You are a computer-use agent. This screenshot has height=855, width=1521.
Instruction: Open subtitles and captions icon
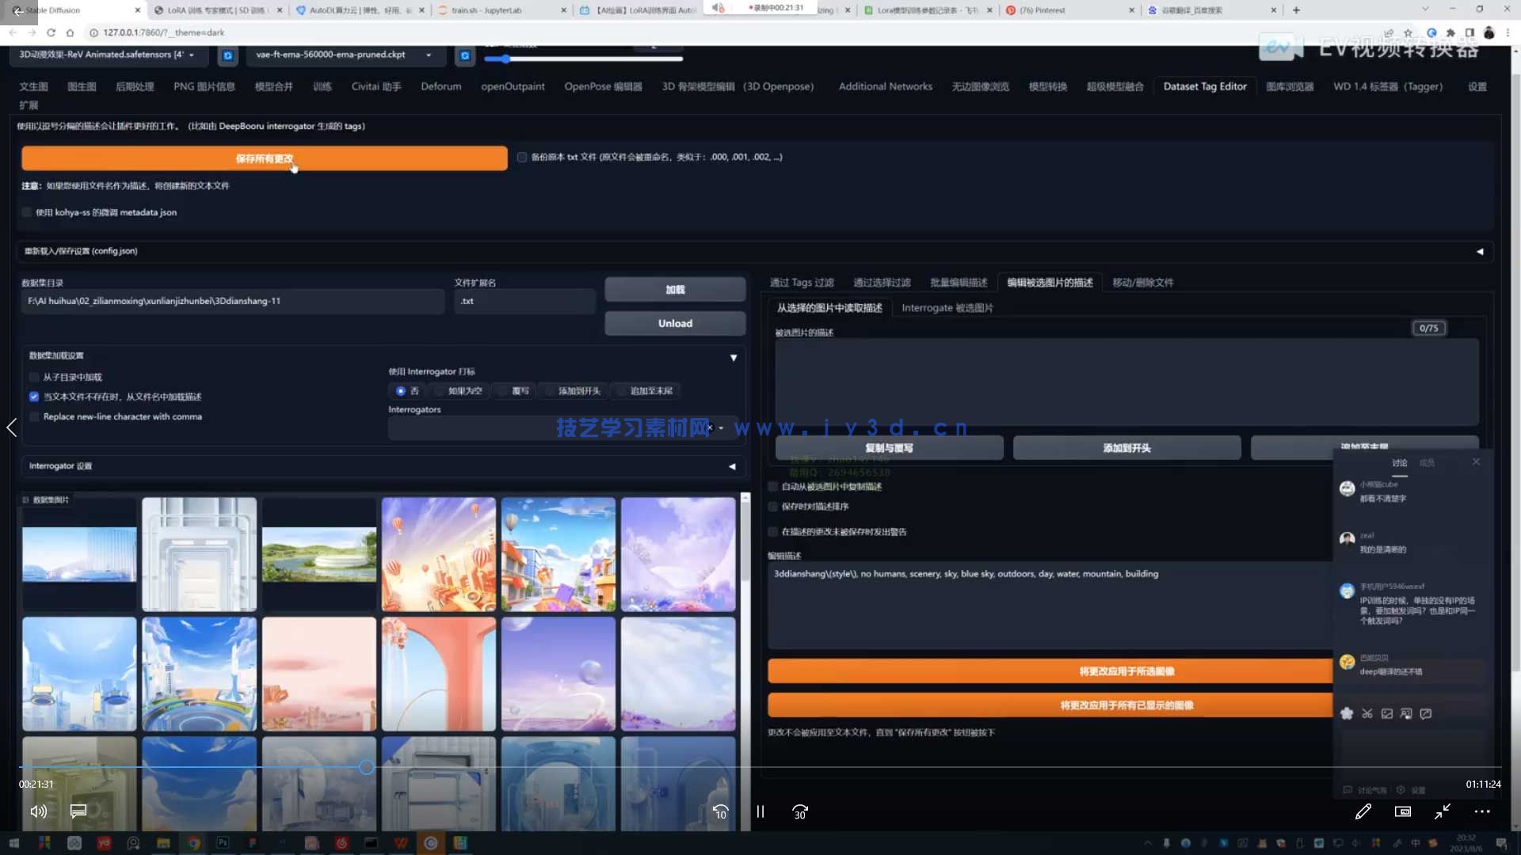point(78,811)
